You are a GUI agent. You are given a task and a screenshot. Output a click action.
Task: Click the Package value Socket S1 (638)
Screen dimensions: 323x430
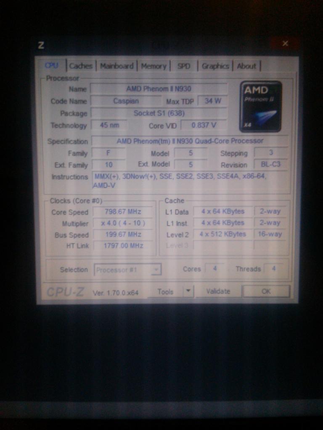[159, 113]
